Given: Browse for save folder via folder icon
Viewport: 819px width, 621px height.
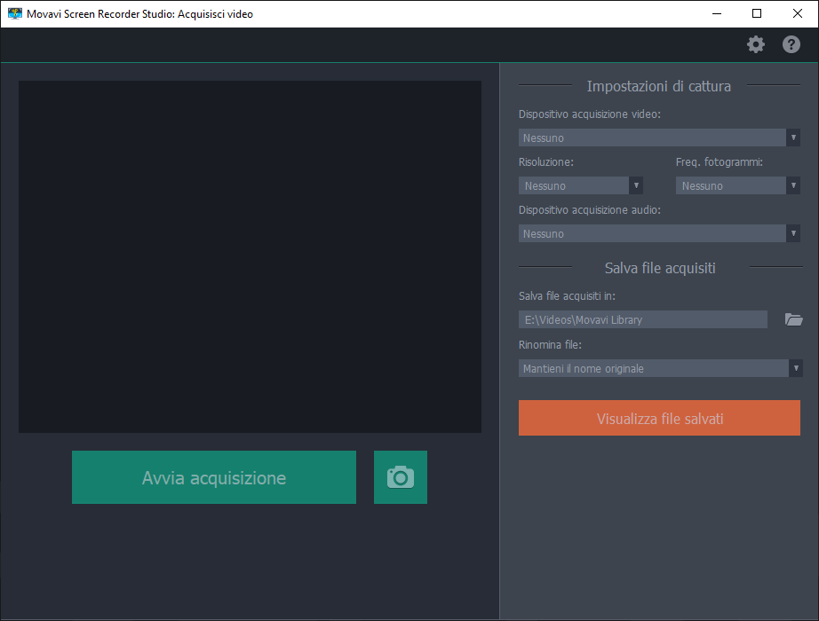Looking at the screenshot, I should point(793,319).
